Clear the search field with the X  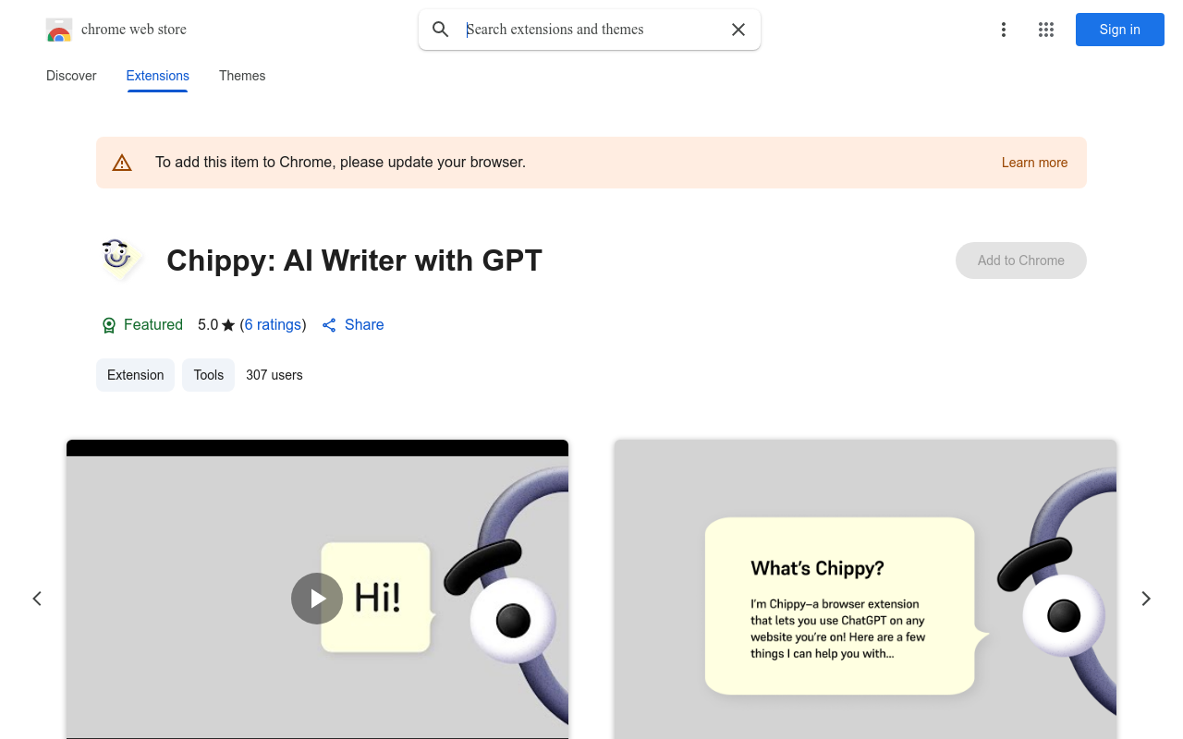[738, 30]
